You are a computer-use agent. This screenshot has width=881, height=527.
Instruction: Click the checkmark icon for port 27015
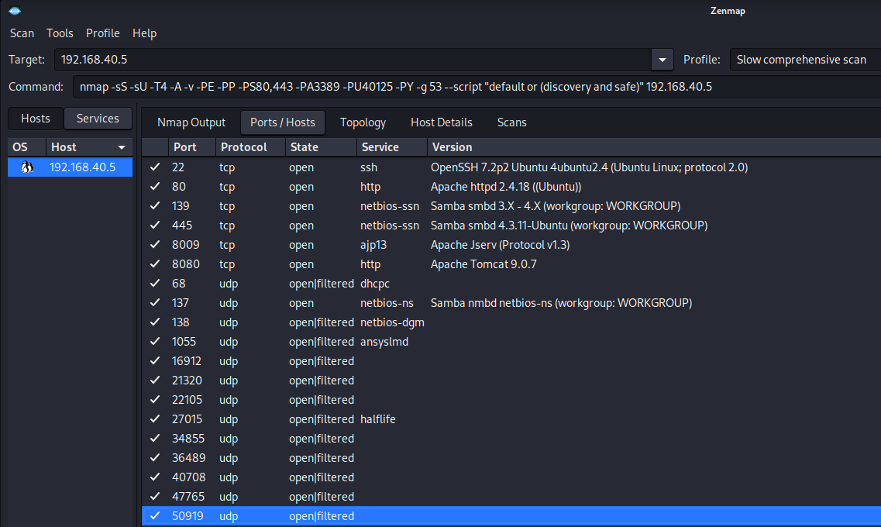(x=156, y=419)
